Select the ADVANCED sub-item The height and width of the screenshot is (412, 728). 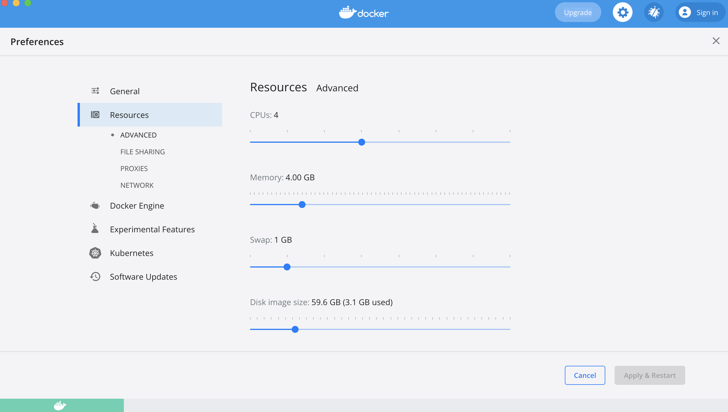(138, 135)
